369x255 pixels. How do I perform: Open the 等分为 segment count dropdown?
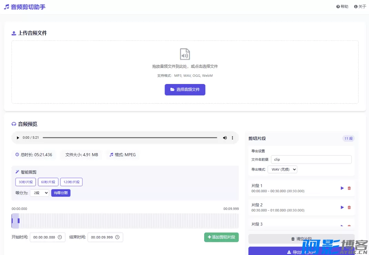[39, 193]
